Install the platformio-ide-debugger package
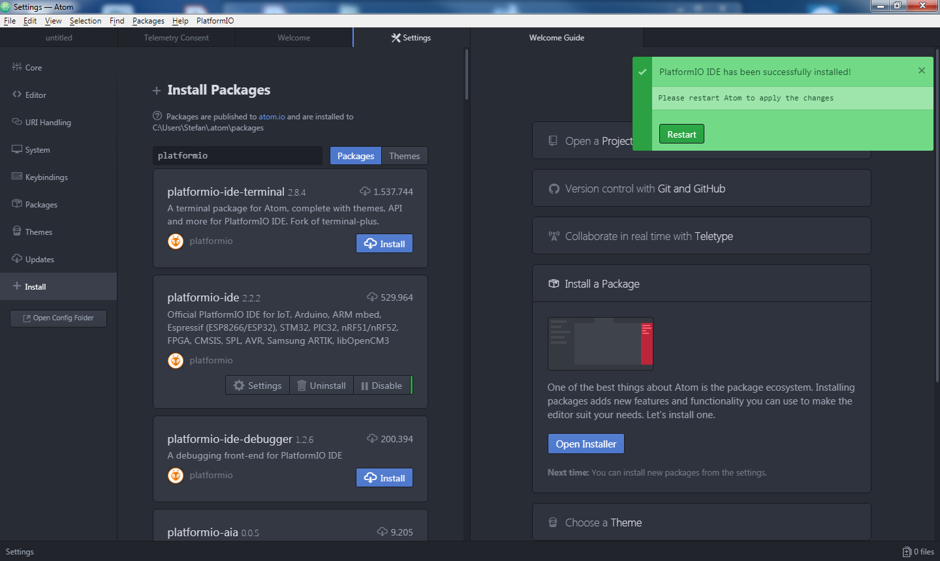 click(384, 478)
